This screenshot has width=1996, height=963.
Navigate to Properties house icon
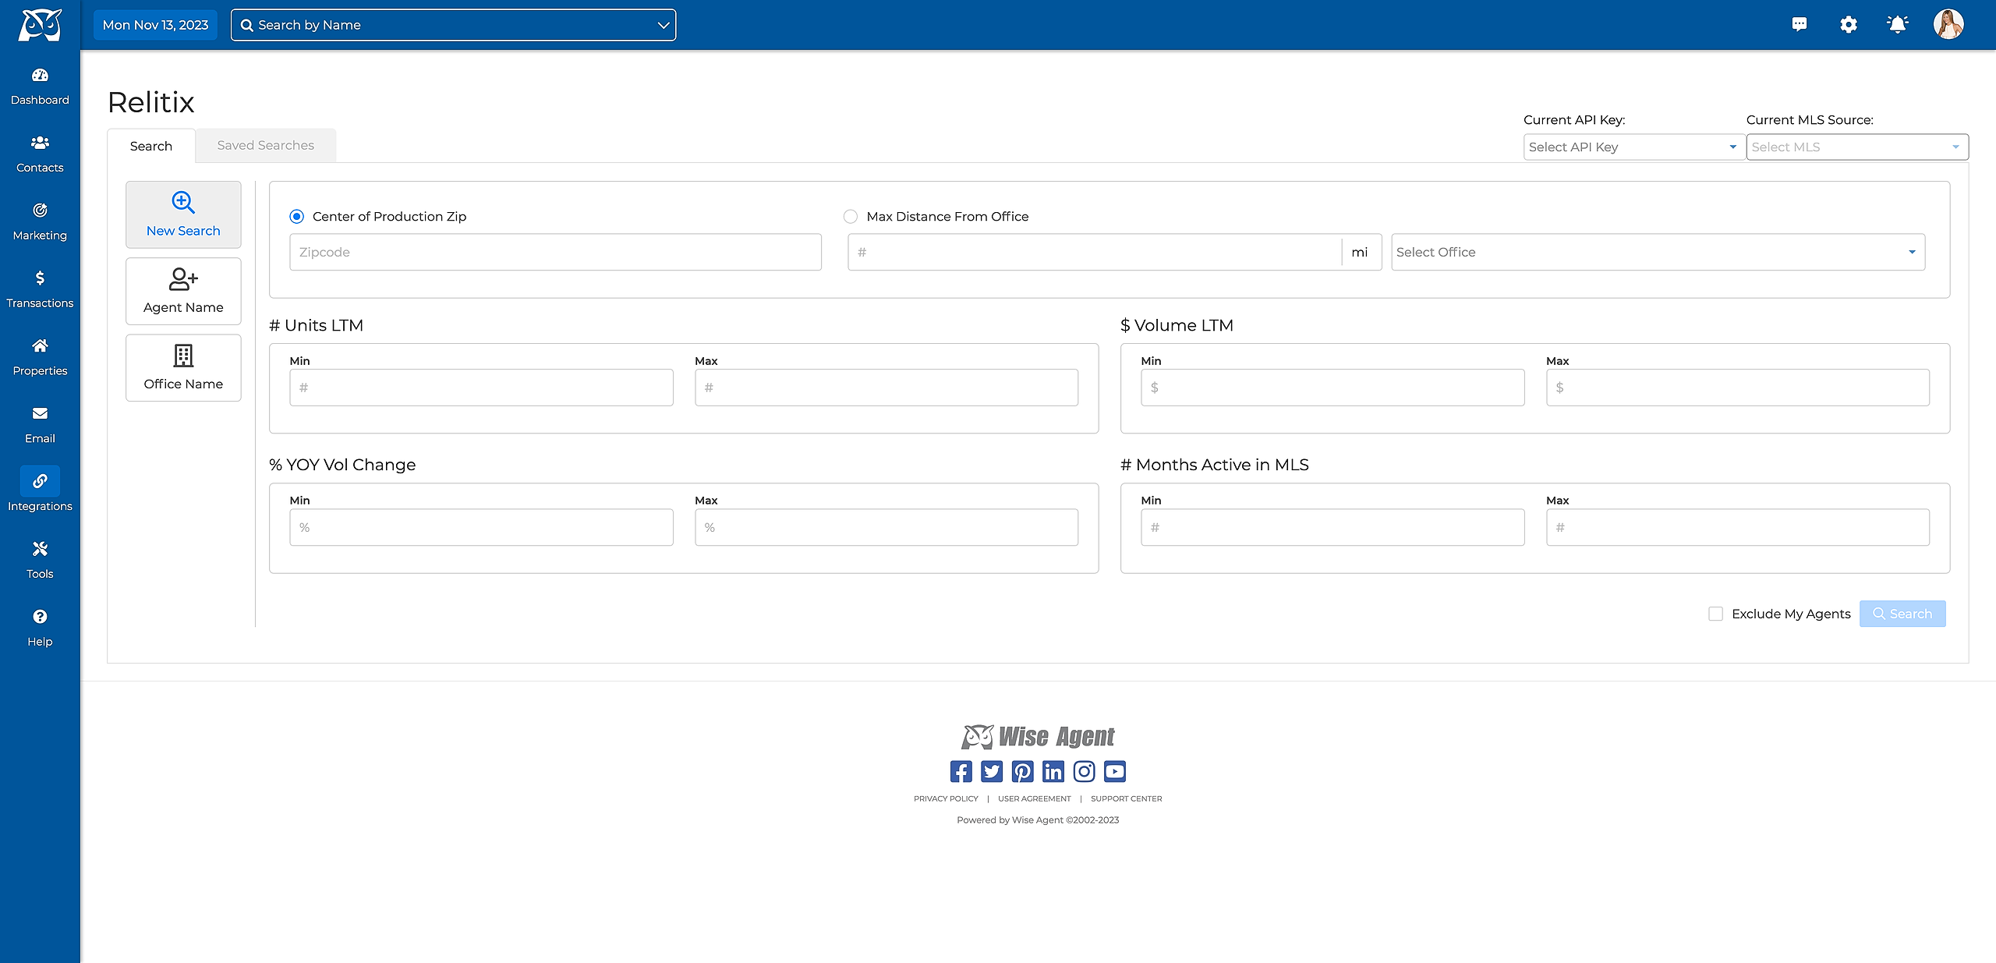coord(40,345)
